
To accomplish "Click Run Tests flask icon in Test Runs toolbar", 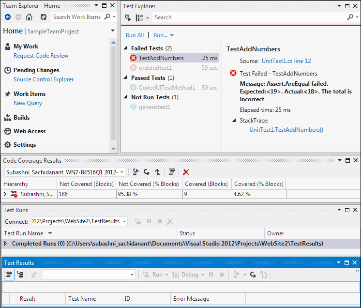I will pos(138,221).
